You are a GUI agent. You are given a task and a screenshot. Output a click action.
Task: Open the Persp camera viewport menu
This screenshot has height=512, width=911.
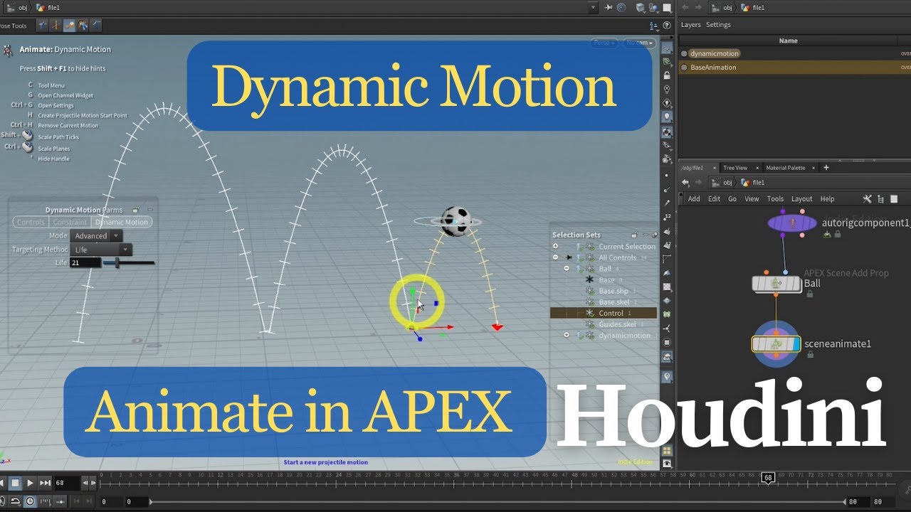[x=604, y=43]
